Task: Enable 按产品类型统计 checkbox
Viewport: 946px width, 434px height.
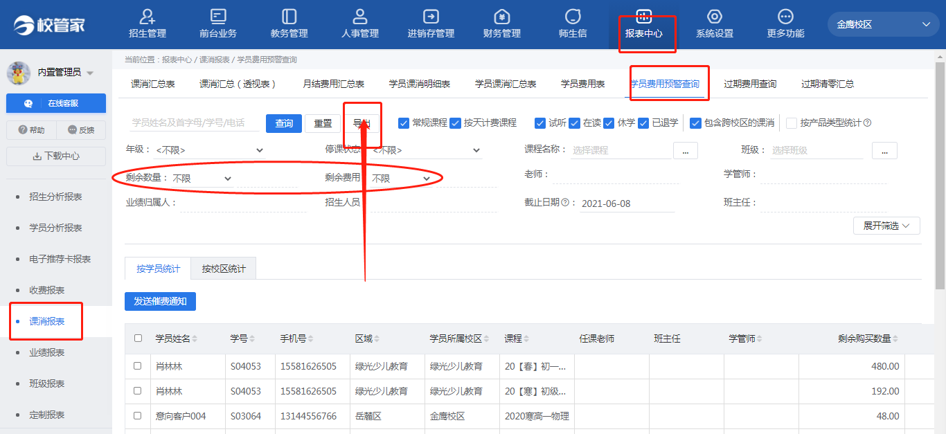Action: point(792,123)
